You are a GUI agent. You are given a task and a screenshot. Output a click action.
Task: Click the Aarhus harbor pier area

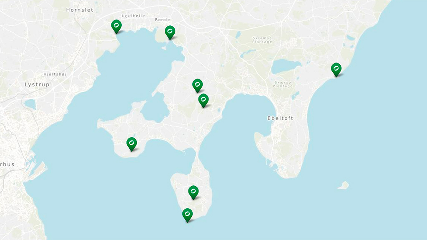point(37,170)
